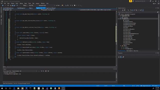Select the System.Net.Http reference

coord(128,38)
